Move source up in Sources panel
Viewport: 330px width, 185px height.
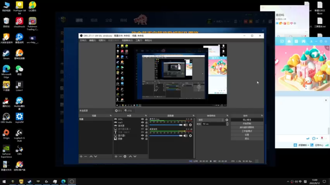(130, 157)
